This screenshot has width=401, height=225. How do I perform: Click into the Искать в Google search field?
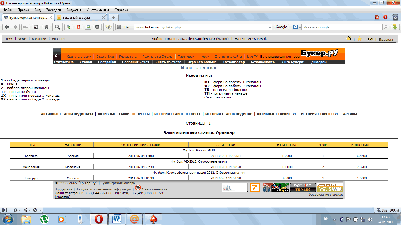[x=342, y=27]
